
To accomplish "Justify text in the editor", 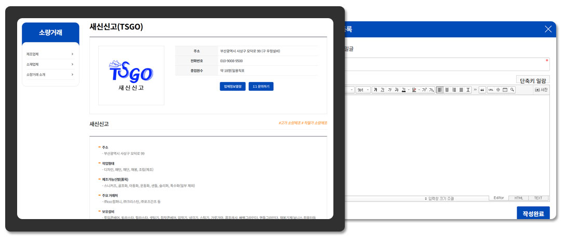I will point(461,90).
